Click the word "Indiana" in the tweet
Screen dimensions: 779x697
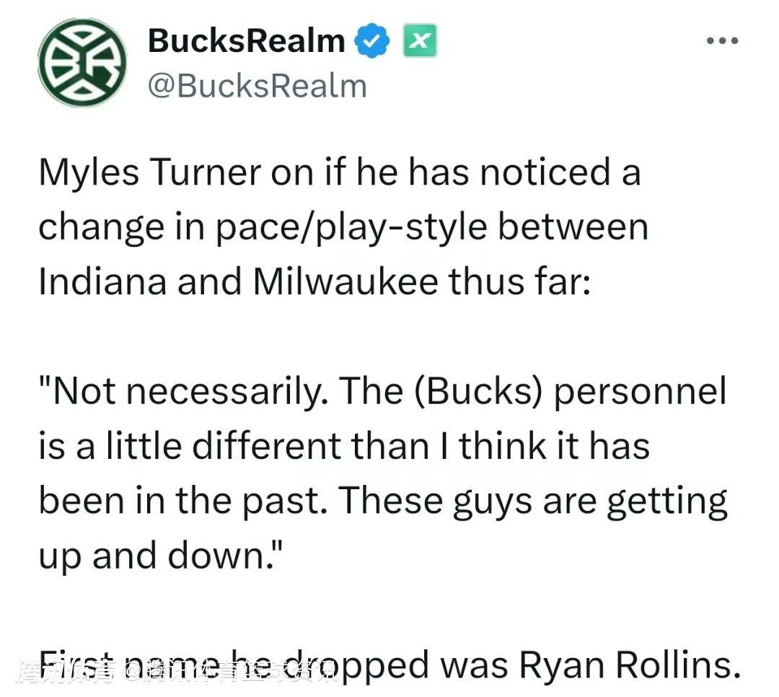pyautogui.click(x=102, y=281)
